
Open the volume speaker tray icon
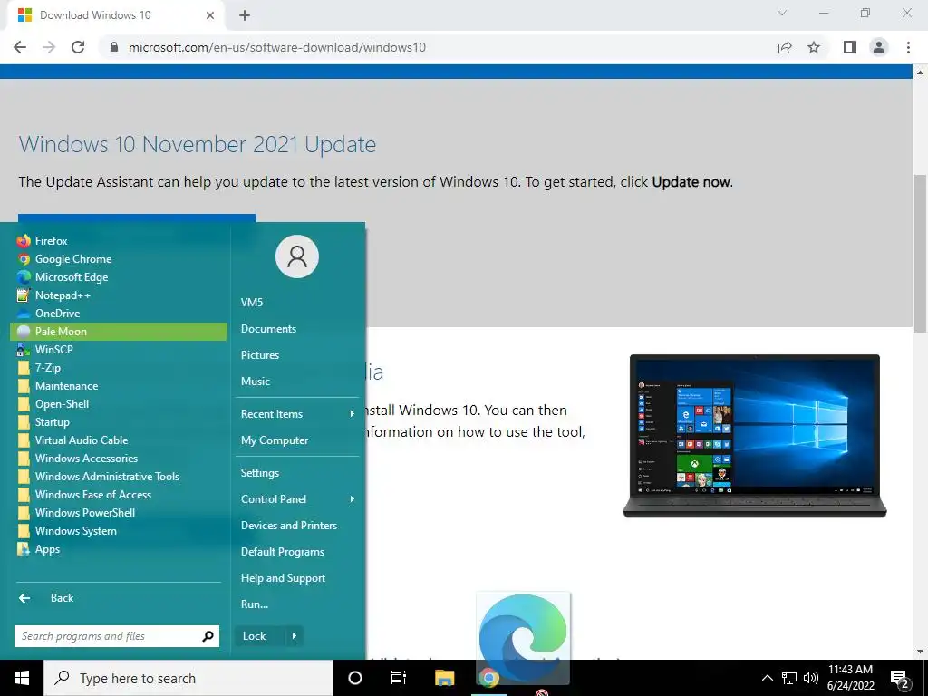tap(811, 678)
